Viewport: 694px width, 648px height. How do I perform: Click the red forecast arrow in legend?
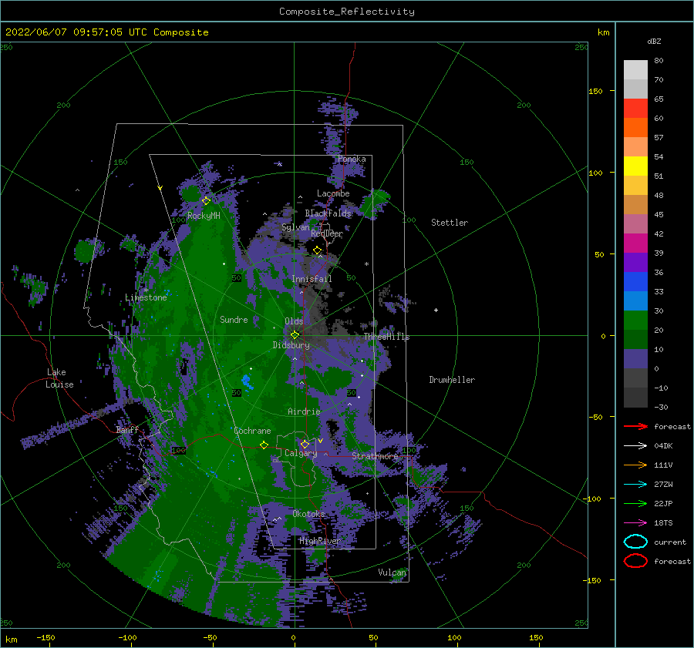635,426
